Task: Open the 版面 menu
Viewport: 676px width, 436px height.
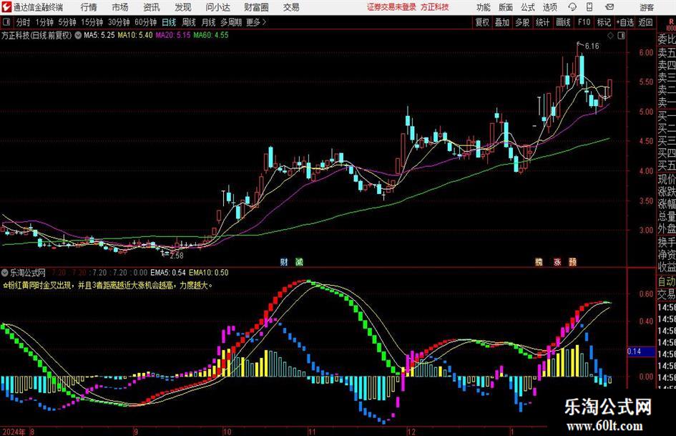Action: pyautogui.click(x=505, y=7)
